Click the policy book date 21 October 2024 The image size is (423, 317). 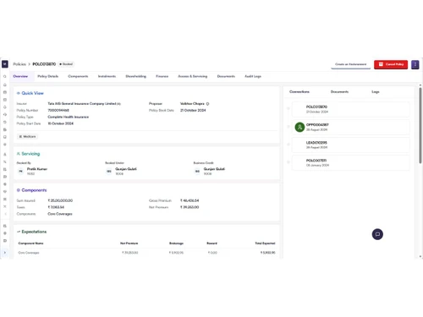tap(193, 111)
